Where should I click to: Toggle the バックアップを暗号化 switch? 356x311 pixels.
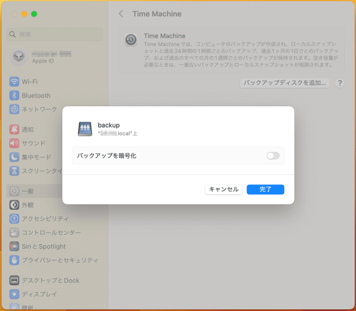273,156
